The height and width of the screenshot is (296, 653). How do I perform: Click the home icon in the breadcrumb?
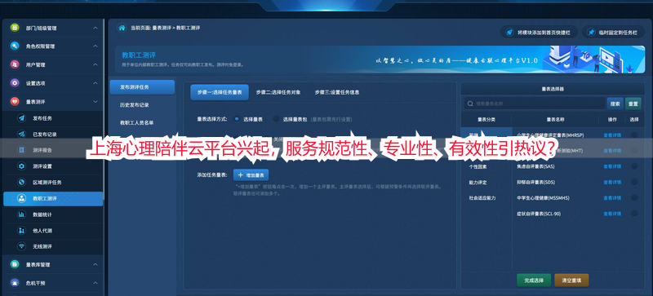(x=122, y=28)
